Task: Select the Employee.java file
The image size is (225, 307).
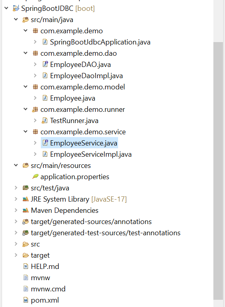Action: 72,98
